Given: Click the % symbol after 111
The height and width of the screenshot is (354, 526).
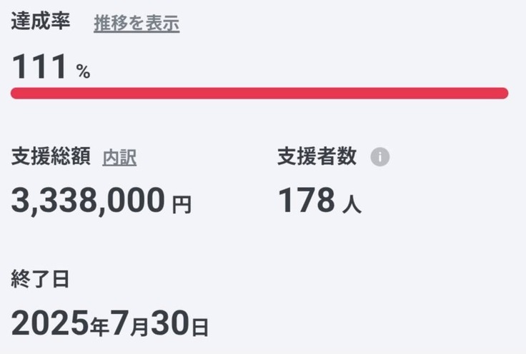Looking at the screenshot, I should (84, 71).
